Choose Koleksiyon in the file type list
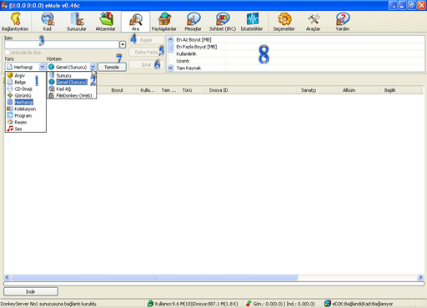Image resolution: width=427 pixels, height=308 pixels. [x=26, y=109]
